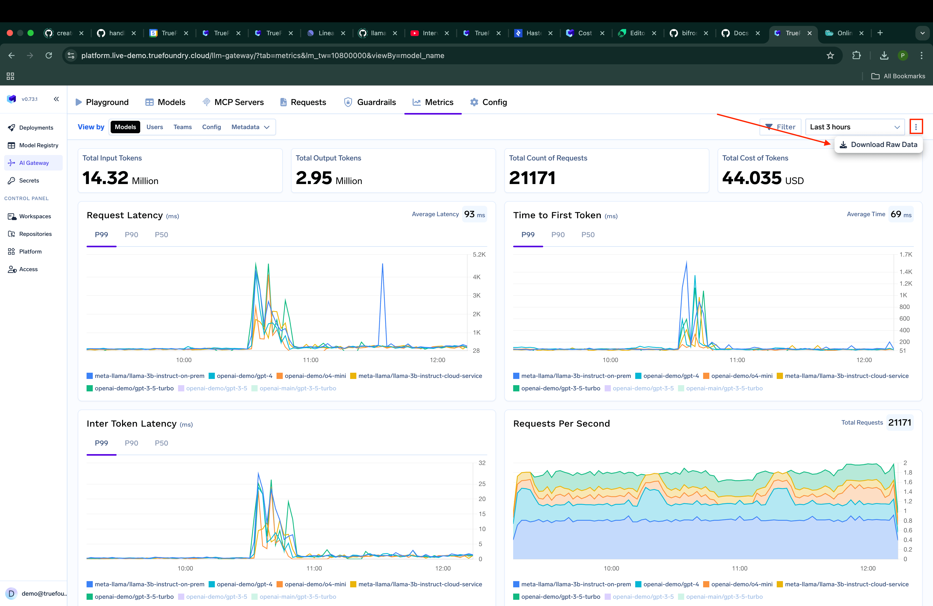Toggle openai-demo/o4-mini legend in Time to First Token
The image size is (933, 606).
[x=738, y=376]
